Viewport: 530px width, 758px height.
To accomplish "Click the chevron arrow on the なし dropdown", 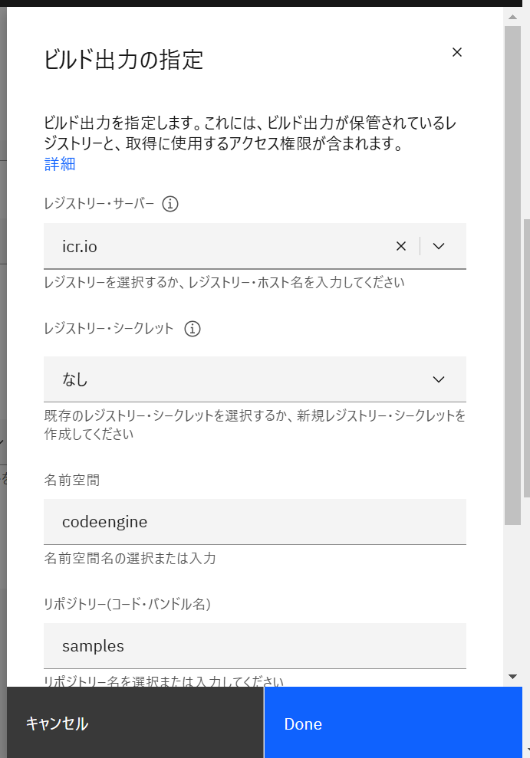I will point(439,379).
